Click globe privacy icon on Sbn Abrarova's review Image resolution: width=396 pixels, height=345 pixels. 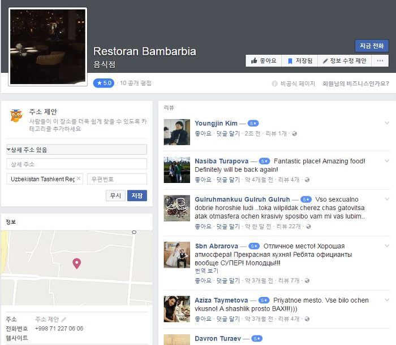click(307, 281)
